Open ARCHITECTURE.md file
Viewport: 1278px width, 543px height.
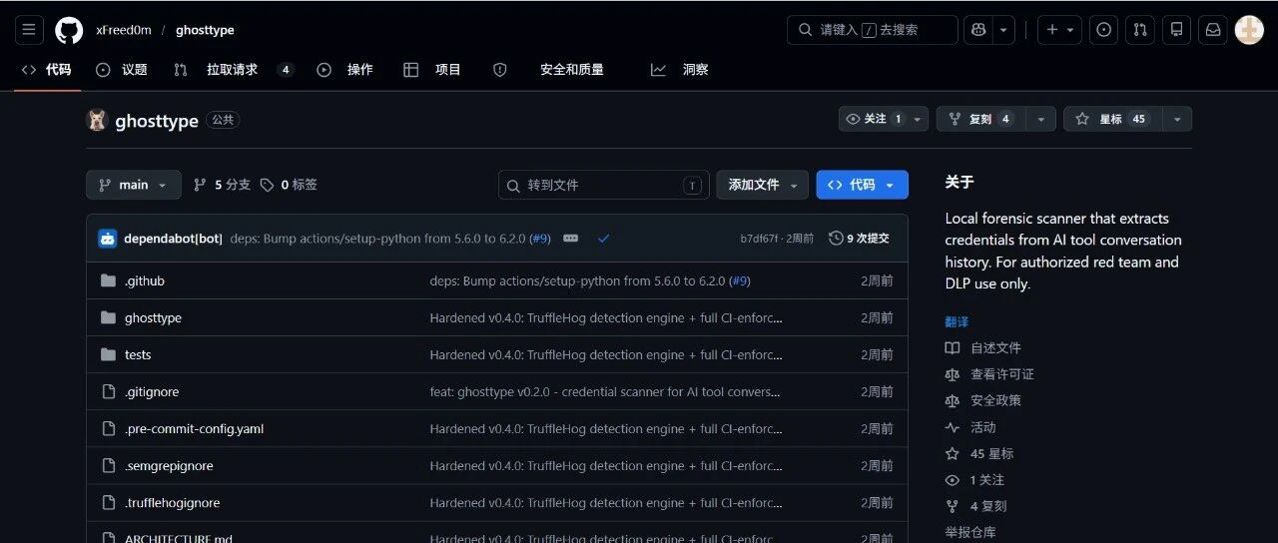(x=179, y=539)
